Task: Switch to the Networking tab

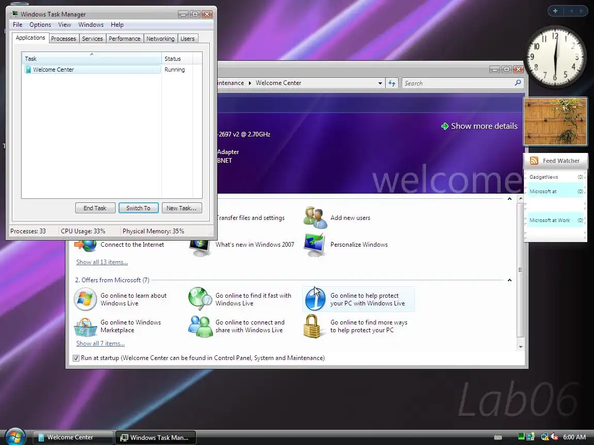Action: pos(160,39)
